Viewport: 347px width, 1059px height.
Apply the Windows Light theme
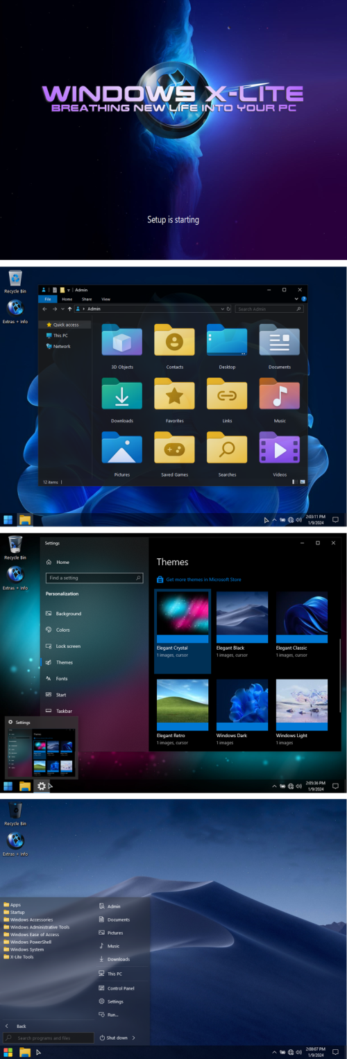(302, 705)
